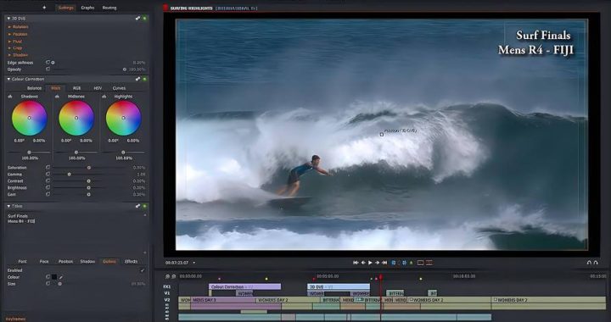Open the RGB tab in Colour Correction
611x322 pixels.
[x=76, y=88]
